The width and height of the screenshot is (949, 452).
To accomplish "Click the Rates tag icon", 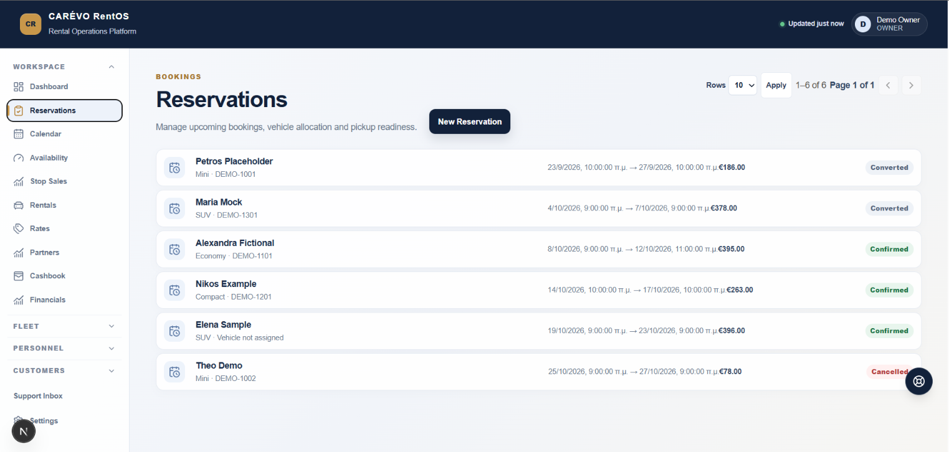I will click(x=19, y=228).
